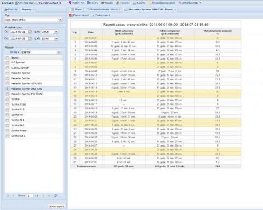Open the Strefy menu
The height and width of the screenshot is (210, 263).
point(93,3)
